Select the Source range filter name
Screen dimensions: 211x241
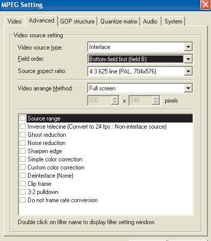44,118
